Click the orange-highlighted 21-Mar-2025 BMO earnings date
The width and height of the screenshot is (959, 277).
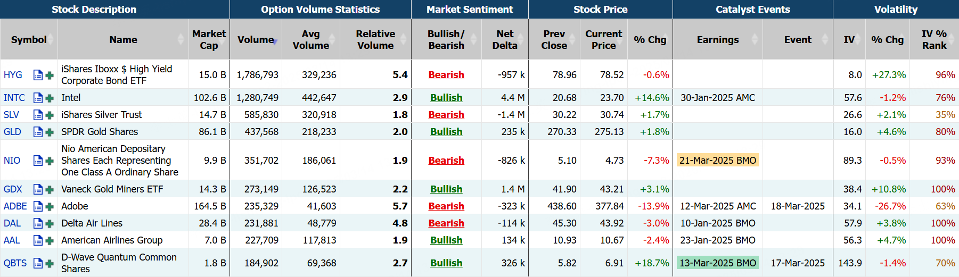click(x=717, y=161)
